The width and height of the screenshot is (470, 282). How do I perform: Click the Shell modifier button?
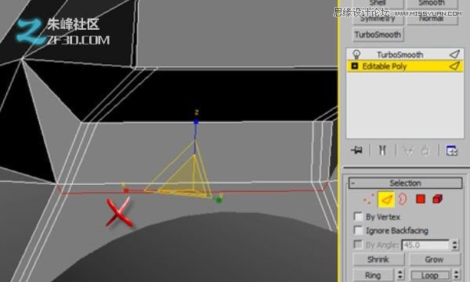[x=378, y=4]
